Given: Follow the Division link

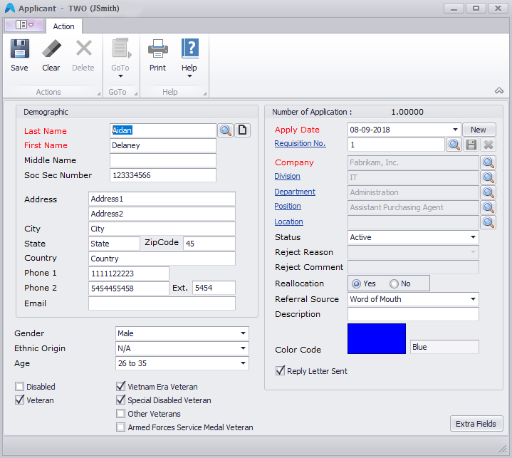Looking at the screenshot, I should tap(287, 176).
